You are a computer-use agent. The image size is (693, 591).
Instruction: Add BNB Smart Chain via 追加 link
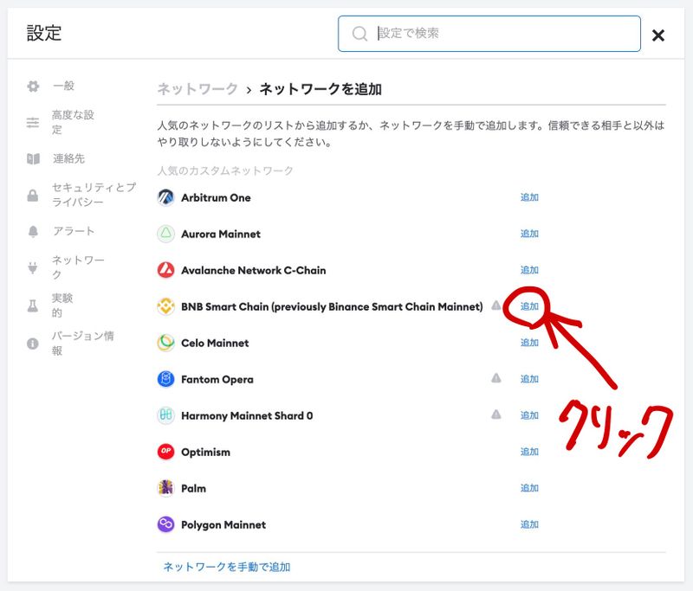529,306
